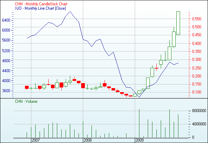Click the 4000 value on the XJO axis
The height and width of the screenshot is (143, 208).
point(6,81)
